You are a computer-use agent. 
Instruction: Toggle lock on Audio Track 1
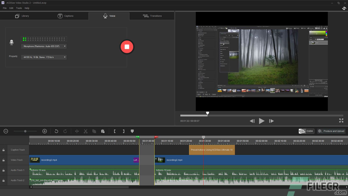point(4,170)
